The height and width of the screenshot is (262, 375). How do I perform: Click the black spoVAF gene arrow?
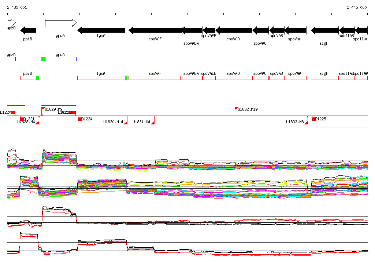[155, 30]
